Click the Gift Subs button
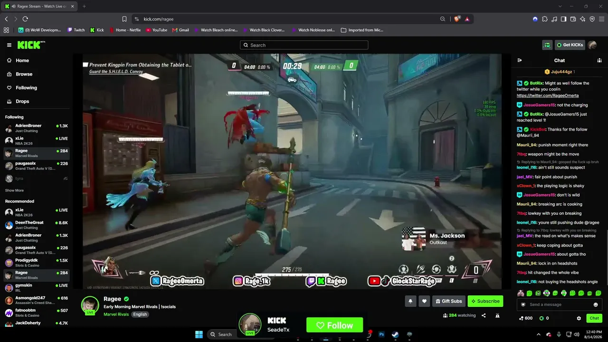The image size is (608, 342). [x=448, y=301]
